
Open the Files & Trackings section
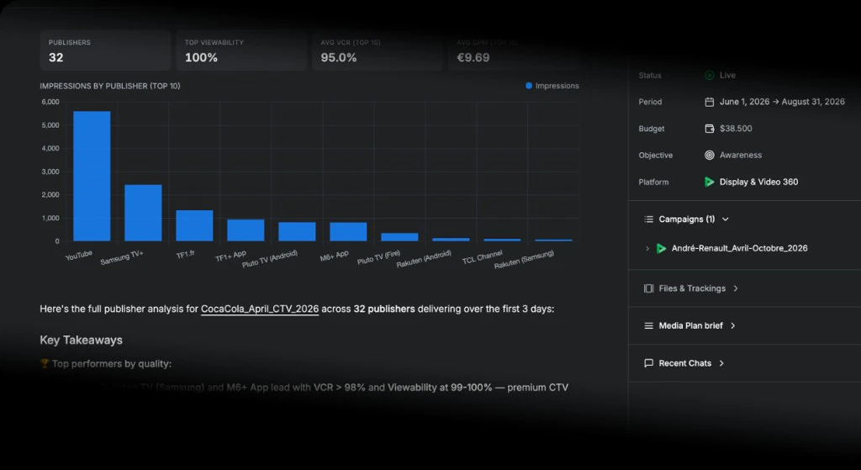click(691, 288)
